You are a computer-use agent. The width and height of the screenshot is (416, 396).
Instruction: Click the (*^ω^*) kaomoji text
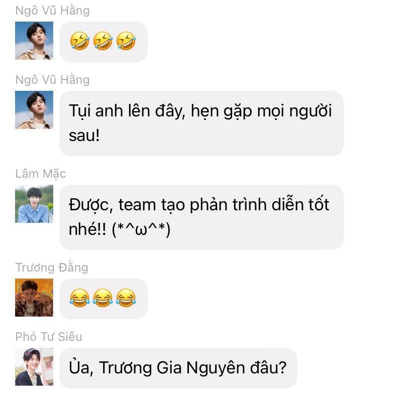click(x=141, y=229)
